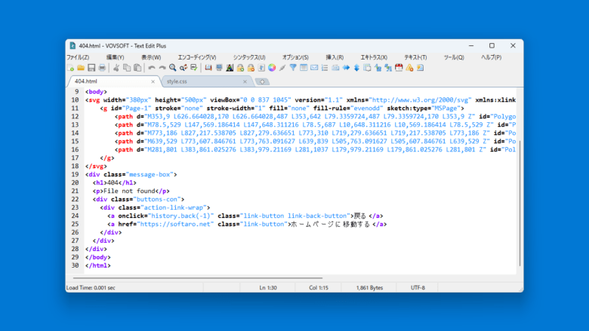
Task: Close the 404.html tab
Action: 153,81
